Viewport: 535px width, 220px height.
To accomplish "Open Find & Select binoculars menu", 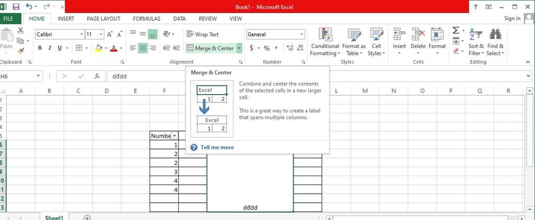I will click(495, 42).
